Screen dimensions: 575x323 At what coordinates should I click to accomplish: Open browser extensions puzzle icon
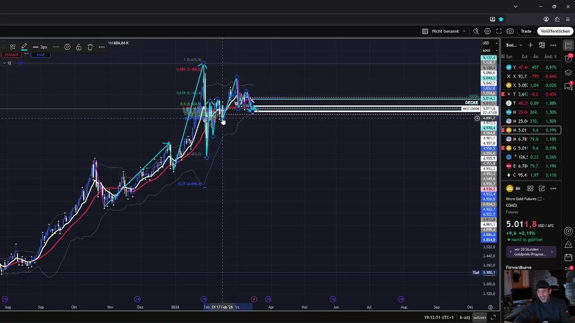tap(557, 19)
